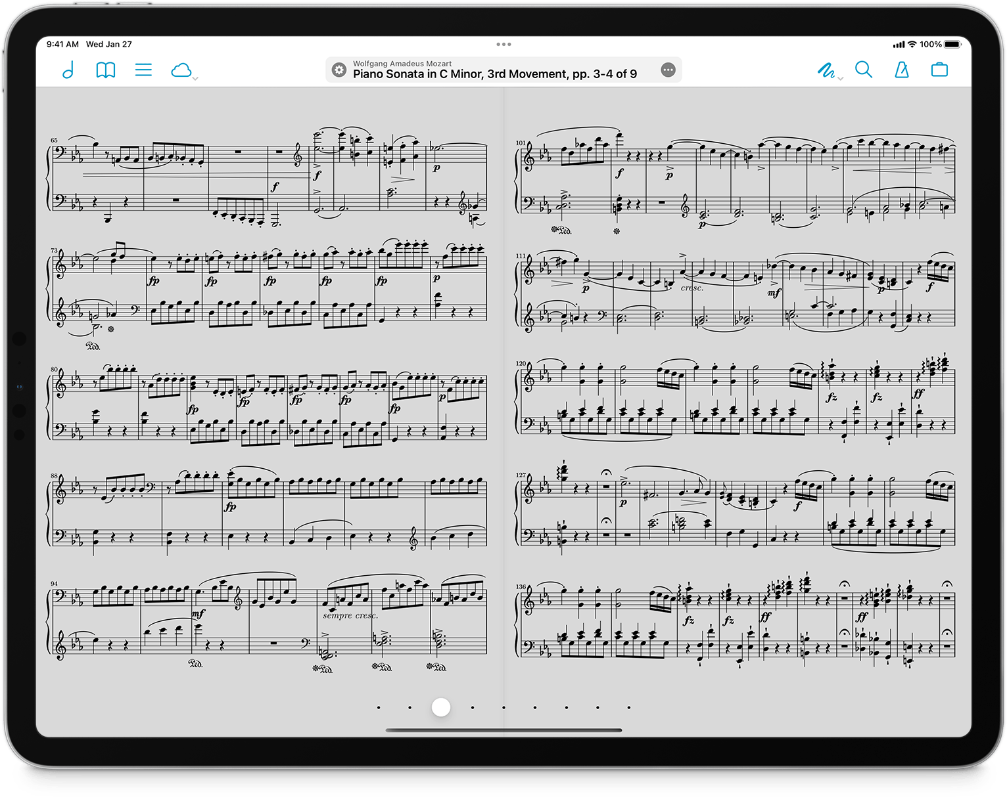Click the "9:41 AM" clock in status bar
1007x807 pixels.
coord(62,44)
